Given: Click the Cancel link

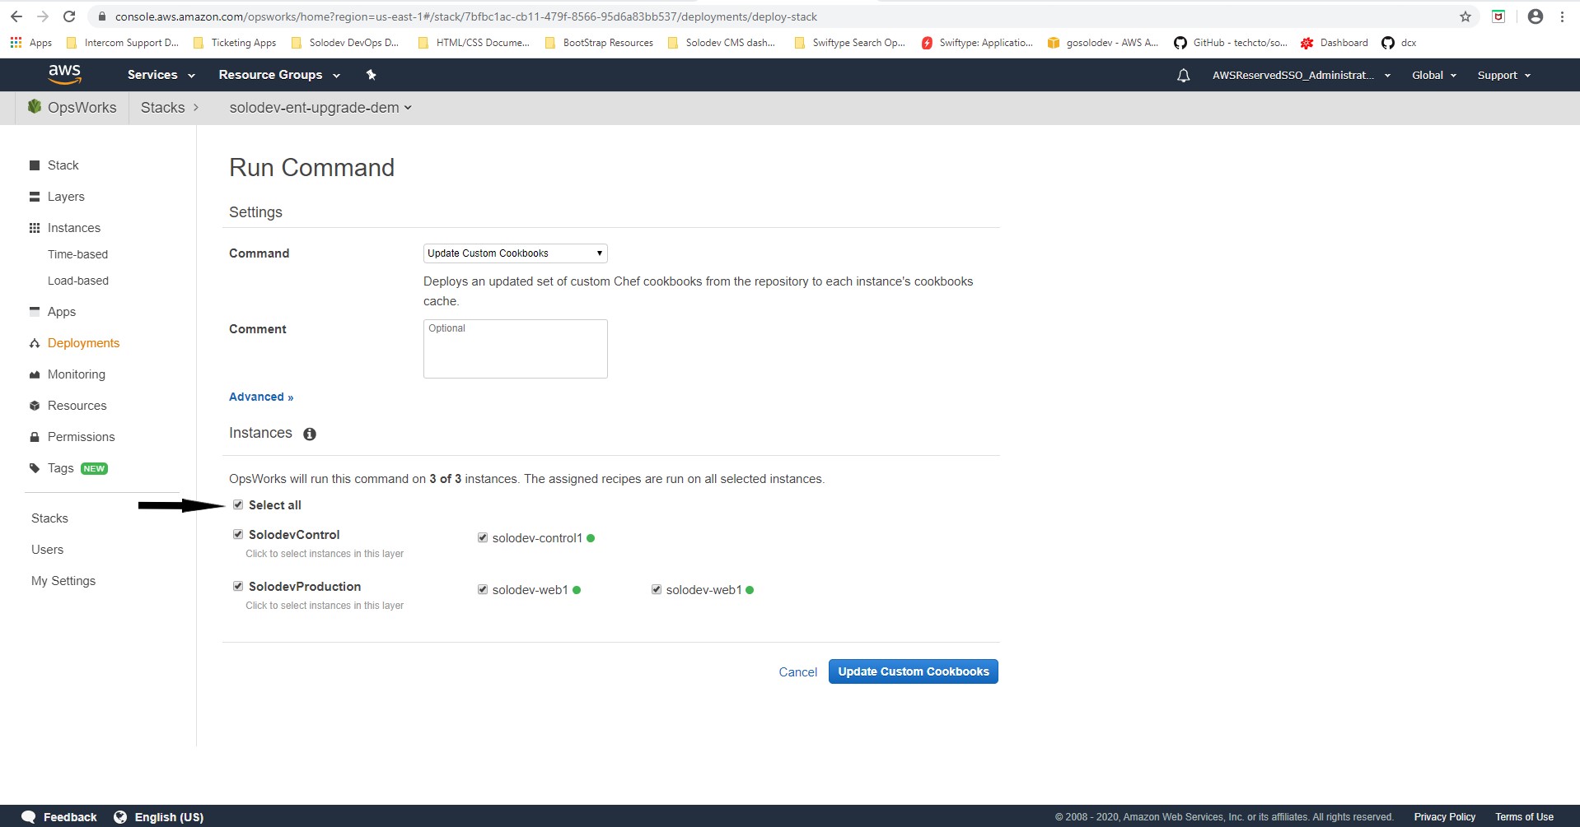Looking at the screenshot, I should [x=798, y=672].
